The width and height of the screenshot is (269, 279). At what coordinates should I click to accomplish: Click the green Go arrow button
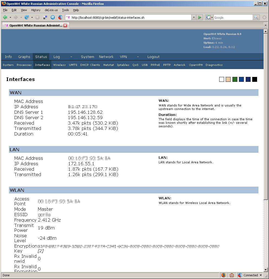200,17
